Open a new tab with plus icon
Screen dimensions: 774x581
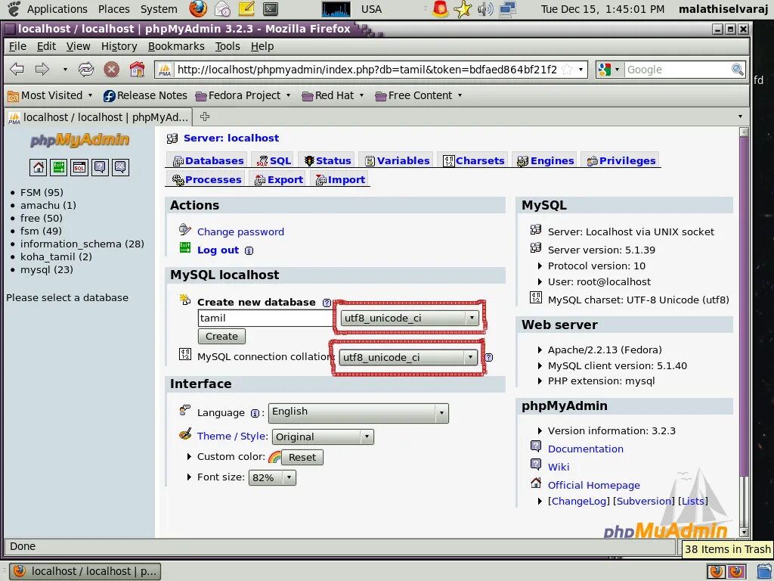click(x=205, y=117)
